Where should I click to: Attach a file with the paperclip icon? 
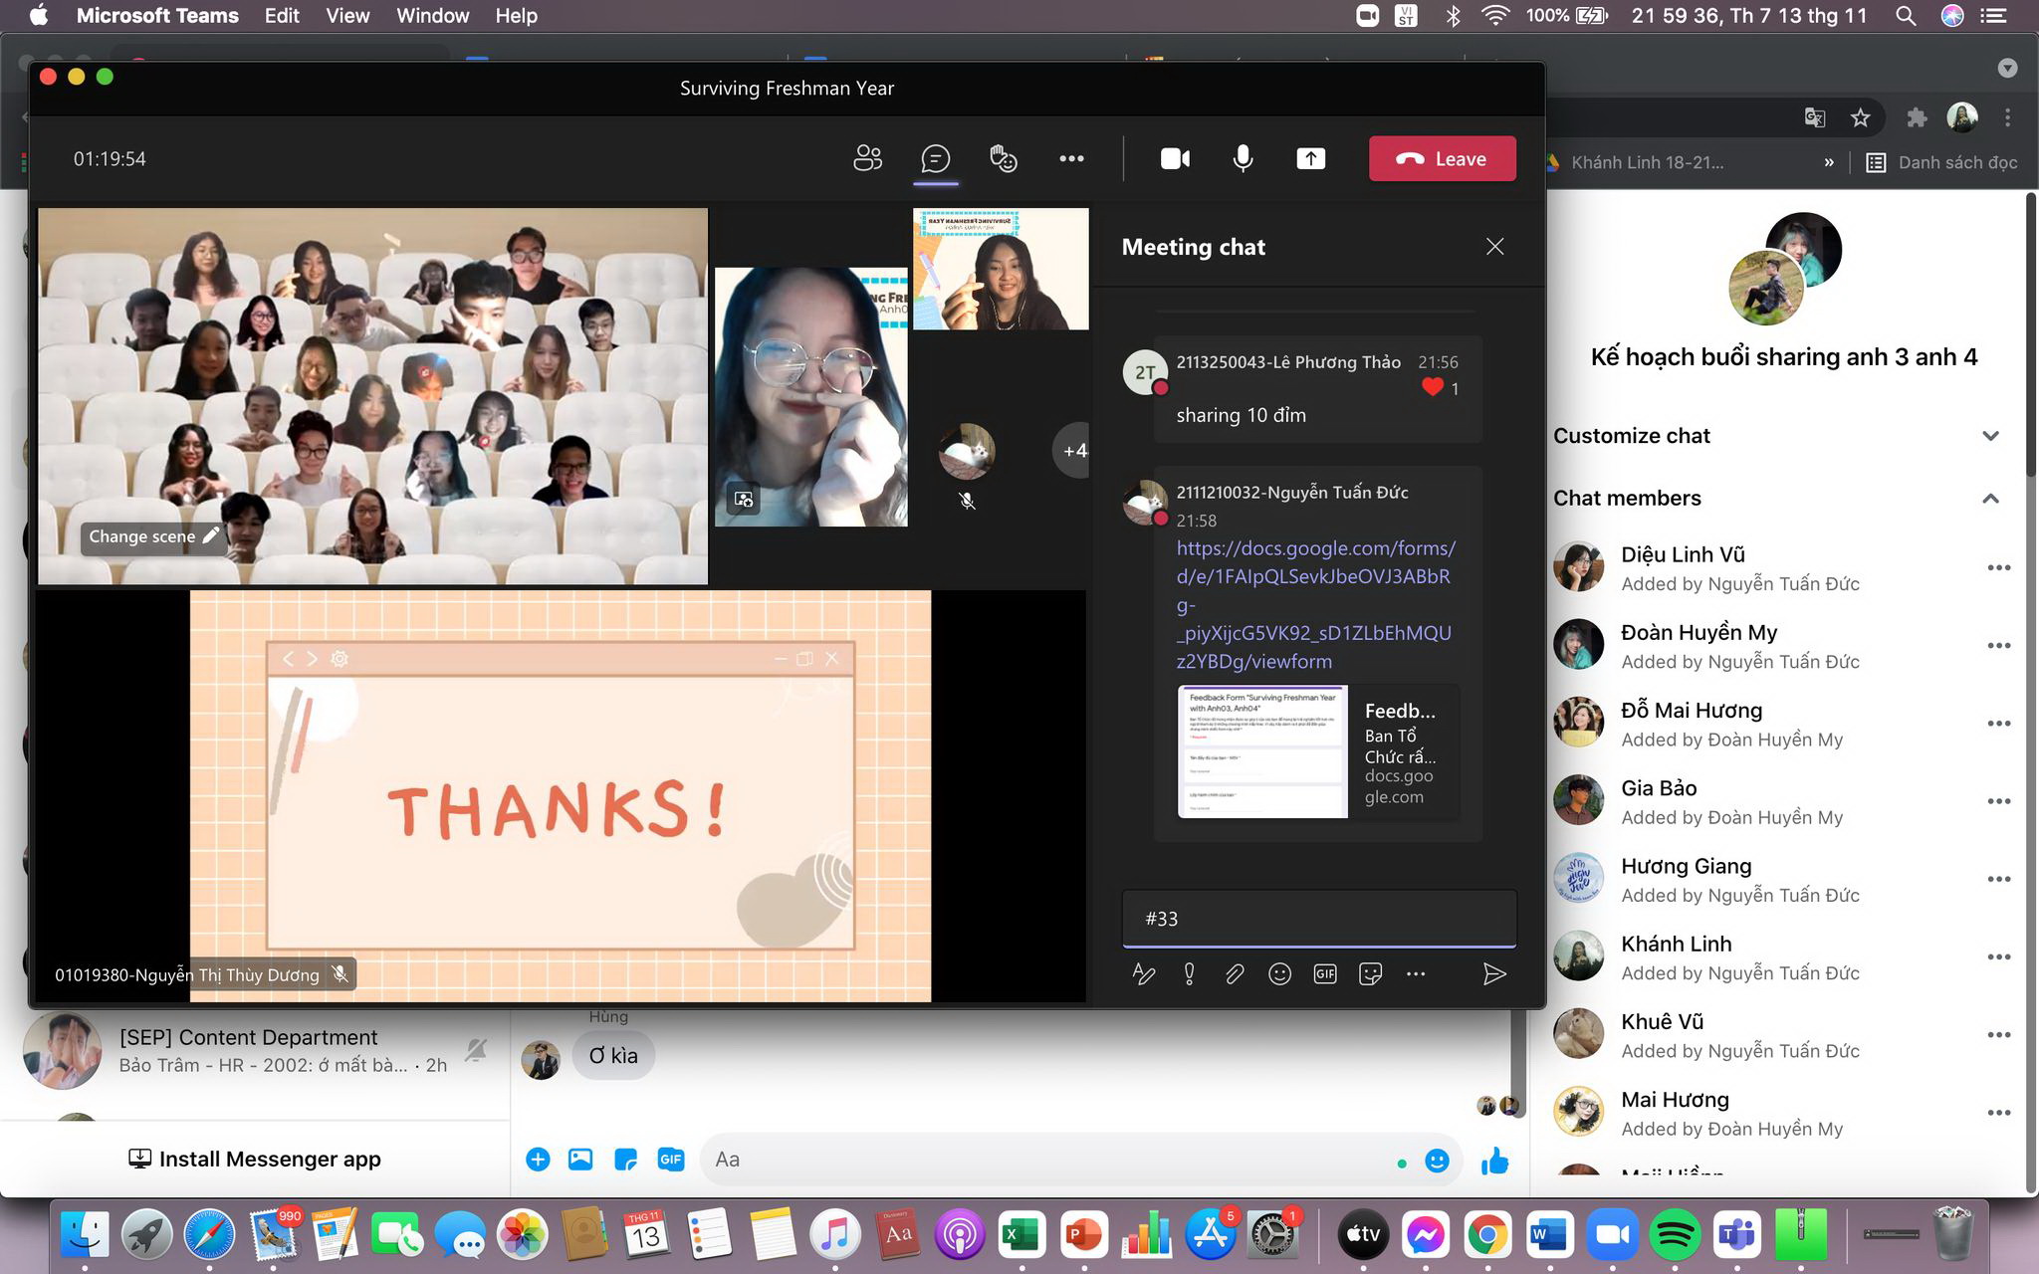(x=1235, y=974)
